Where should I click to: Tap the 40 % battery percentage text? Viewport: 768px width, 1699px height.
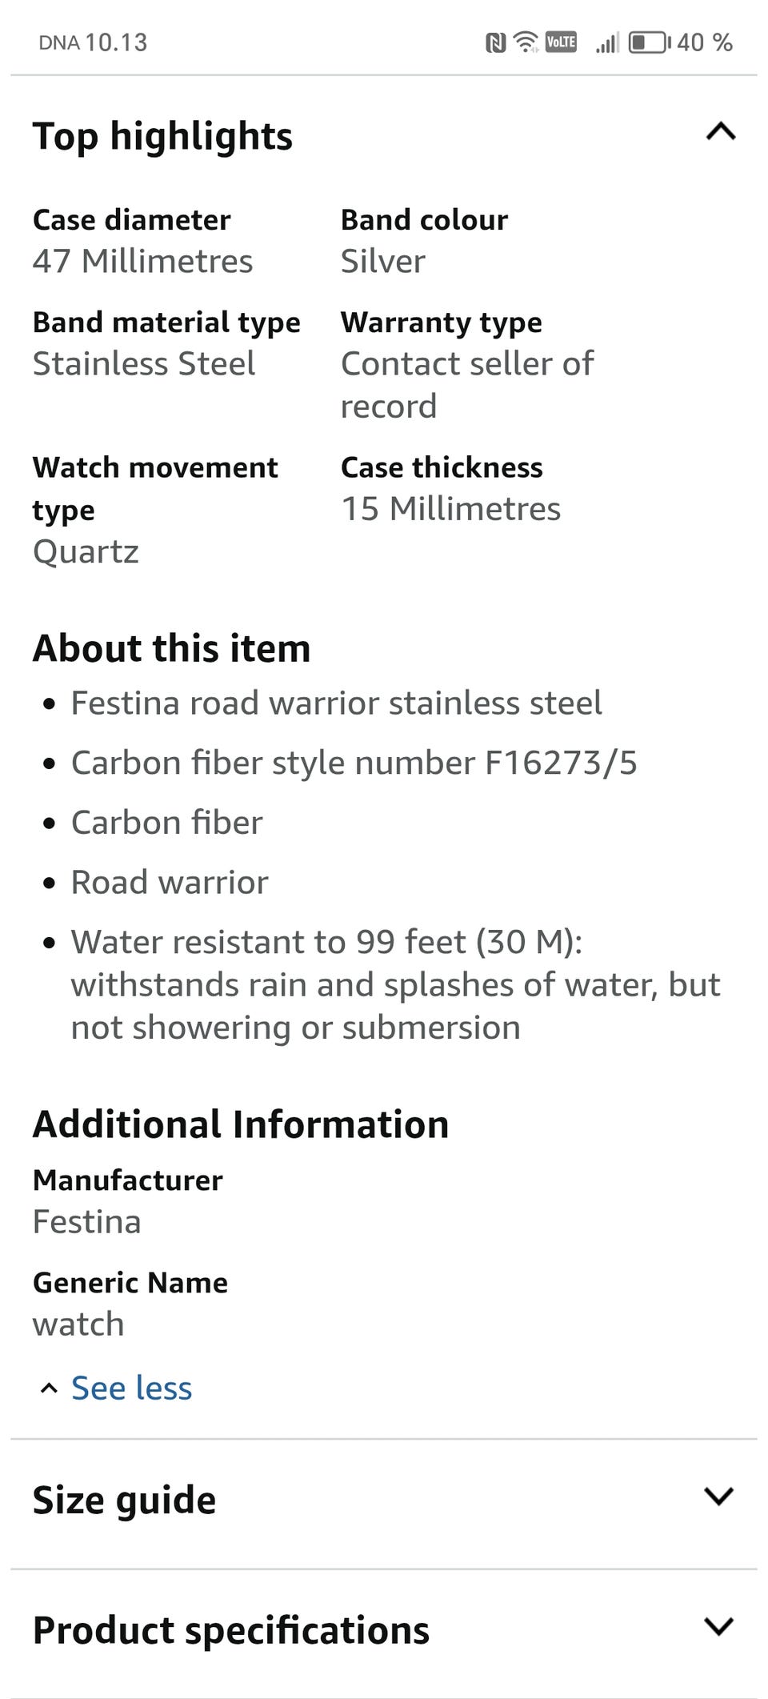tap(704, 42)
